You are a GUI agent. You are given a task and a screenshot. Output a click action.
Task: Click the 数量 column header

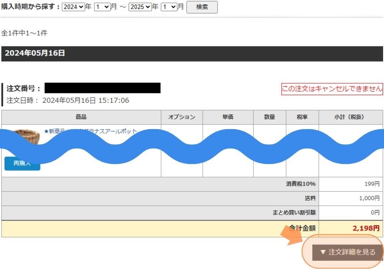pyautogui.click(x=269, y=117)
